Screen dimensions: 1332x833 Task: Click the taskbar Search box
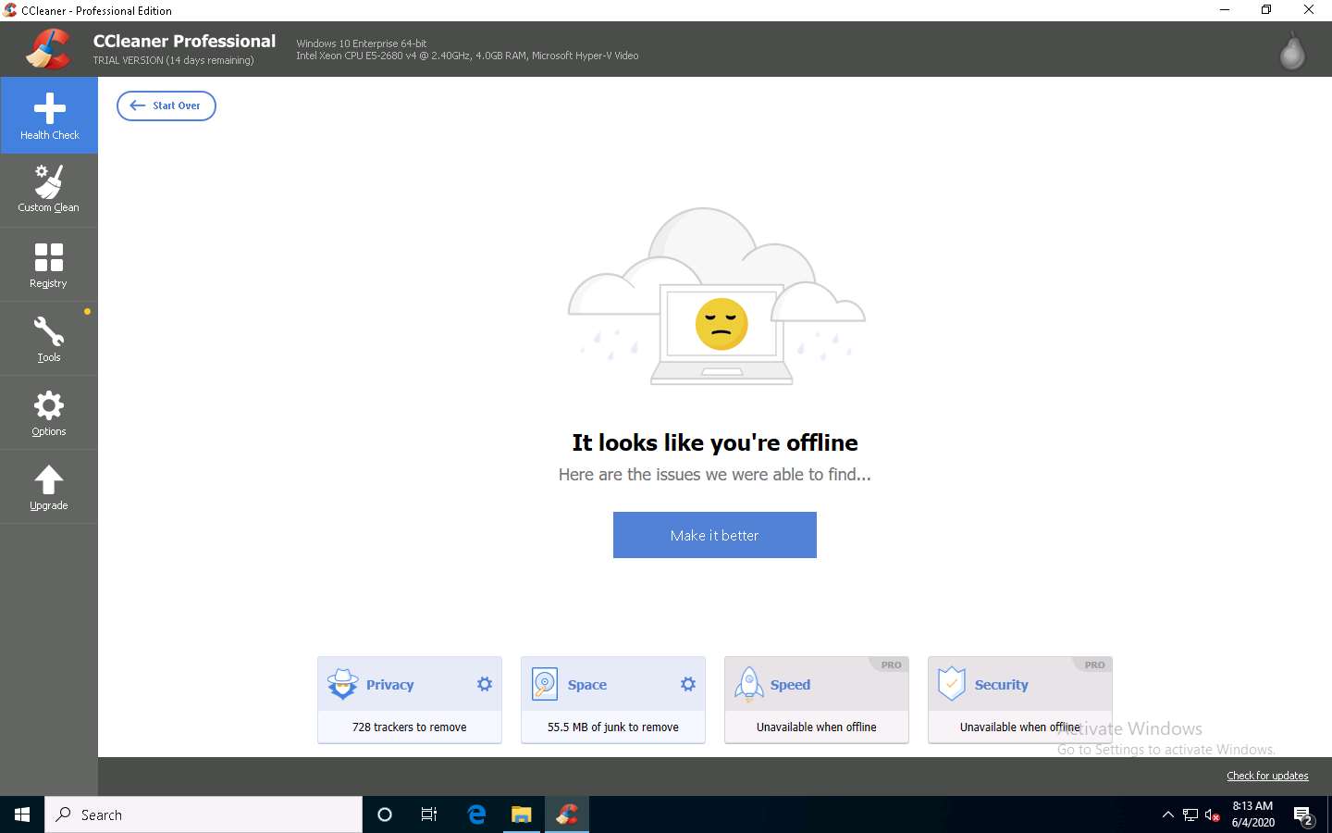click(x=203, y=814)
